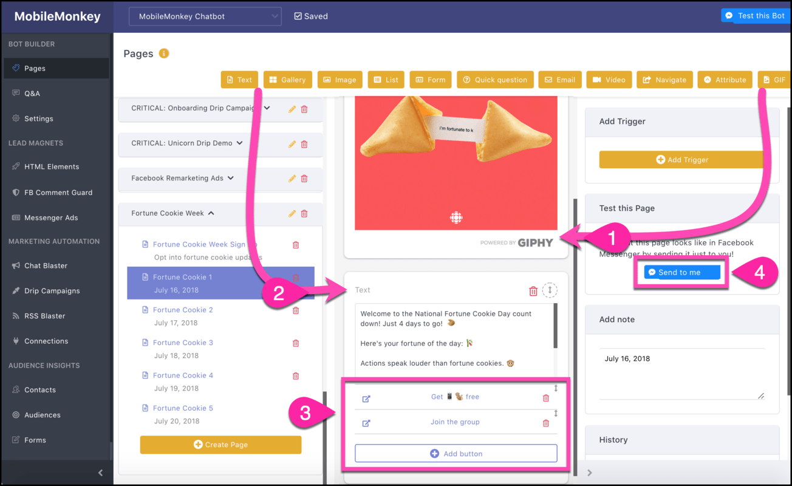Delete the Fortune Cookie 4 page
The width and height of the screenshot is (792, 486).
(x=296, y=376)
